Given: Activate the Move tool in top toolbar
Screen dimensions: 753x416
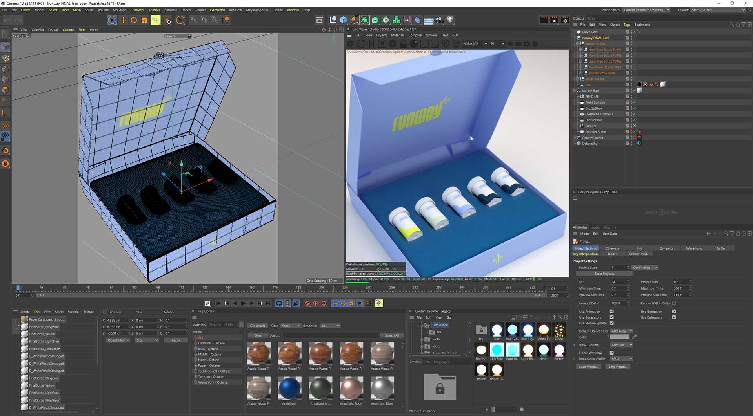Looking at the screenshot, I should point(123,20).
